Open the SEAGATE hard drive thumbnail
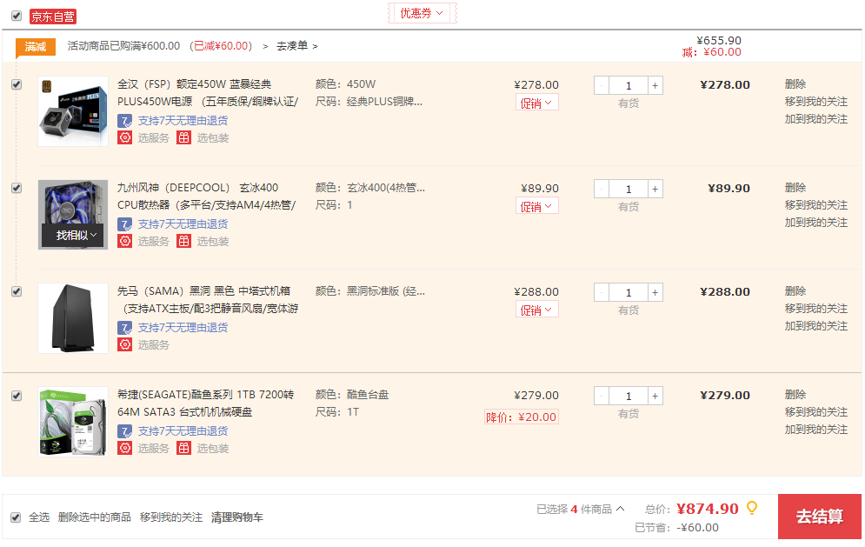The width and height of the screenshot is (865, 547). tap(73, 422)
